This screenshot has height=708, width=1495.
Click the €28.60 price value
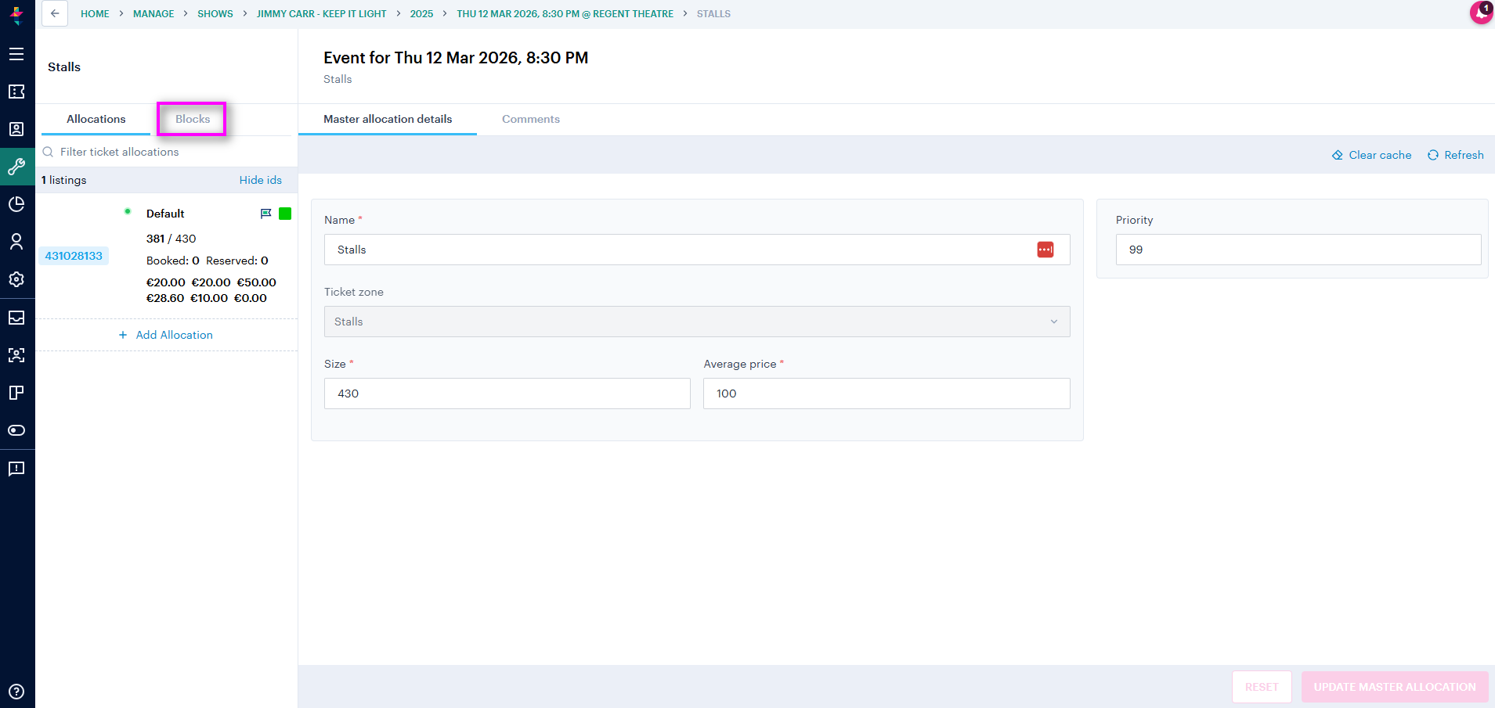point(165,298)
